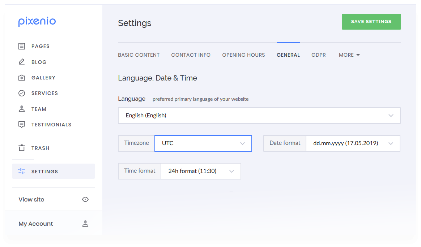Click the Time format label
This screenshot has height=247, width=421.
point(140,171)
